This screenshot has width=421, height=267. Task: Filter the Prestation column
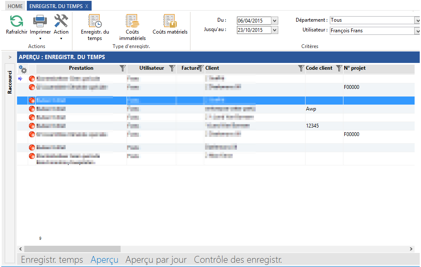tap(122, 68)
